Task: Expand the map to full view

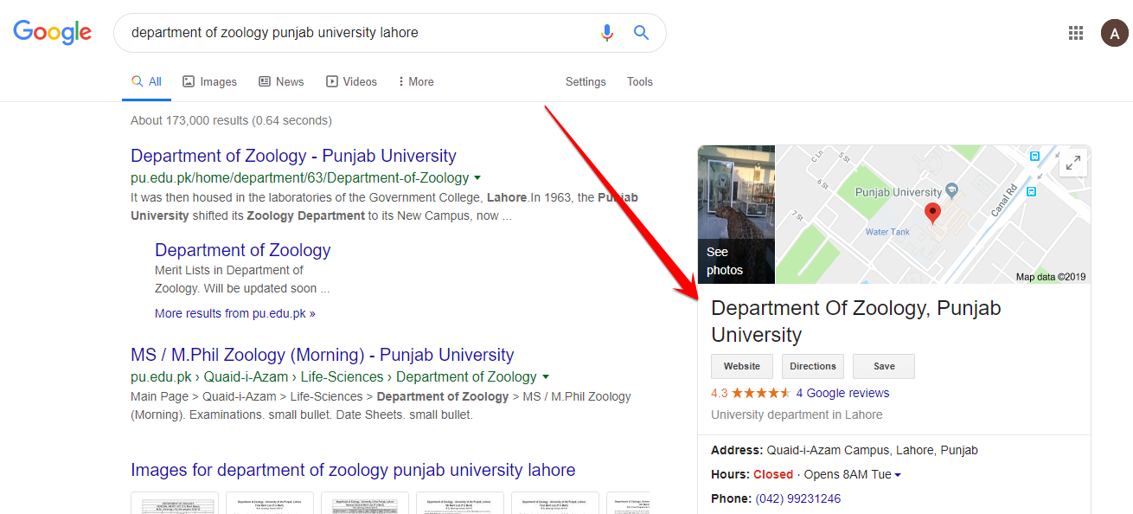Action: [x=1072, y=162]
